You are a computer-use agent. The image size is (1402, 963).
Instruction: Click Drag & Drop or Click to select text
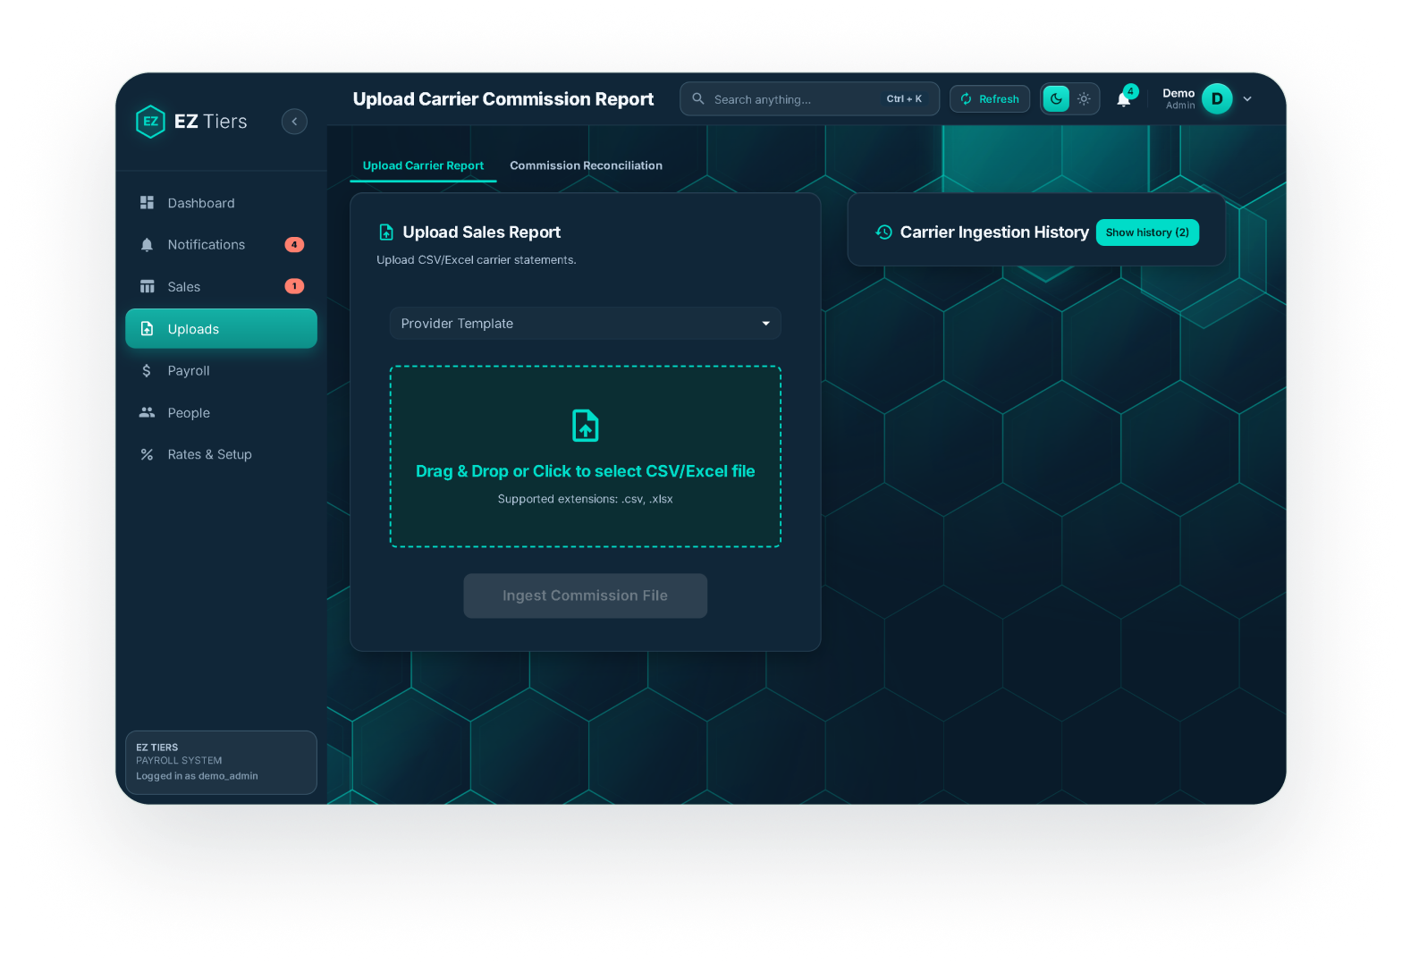(585, 471)
